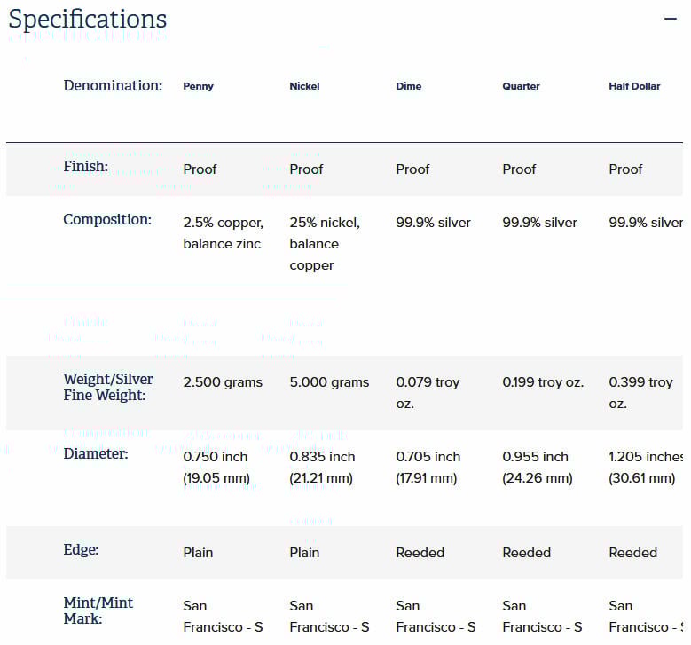Click the Composition row label
This screenshot has height=645, width=691.
107,219
